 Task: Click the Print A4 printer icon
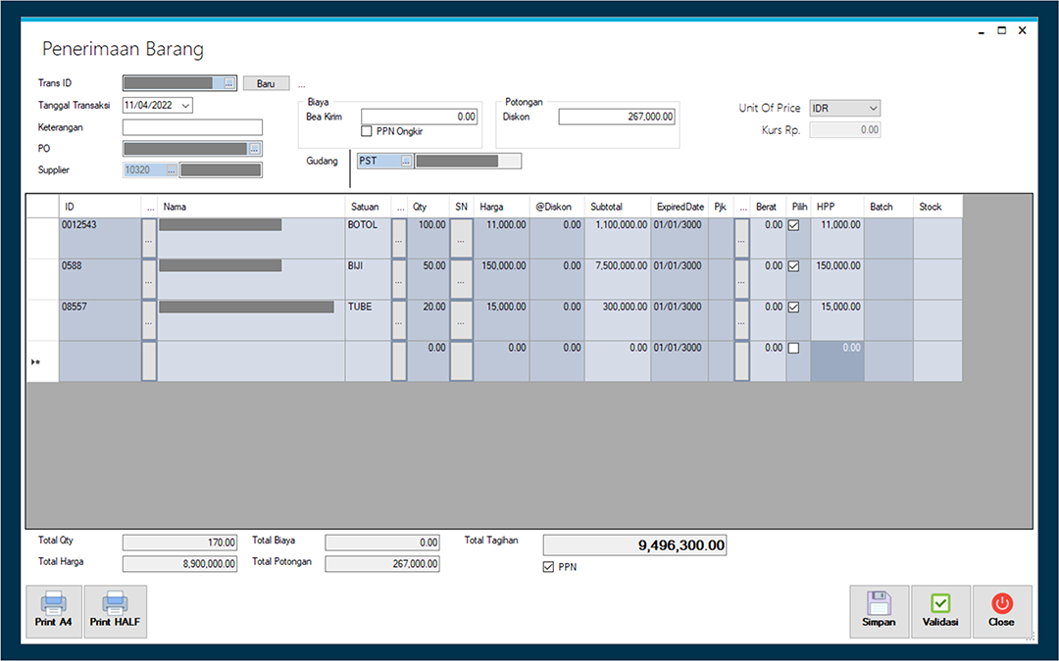pos(53,603)
